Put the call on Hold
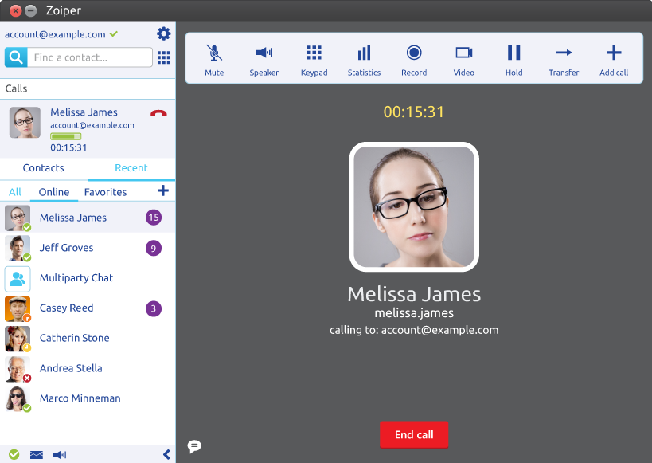 click(514, 59)
